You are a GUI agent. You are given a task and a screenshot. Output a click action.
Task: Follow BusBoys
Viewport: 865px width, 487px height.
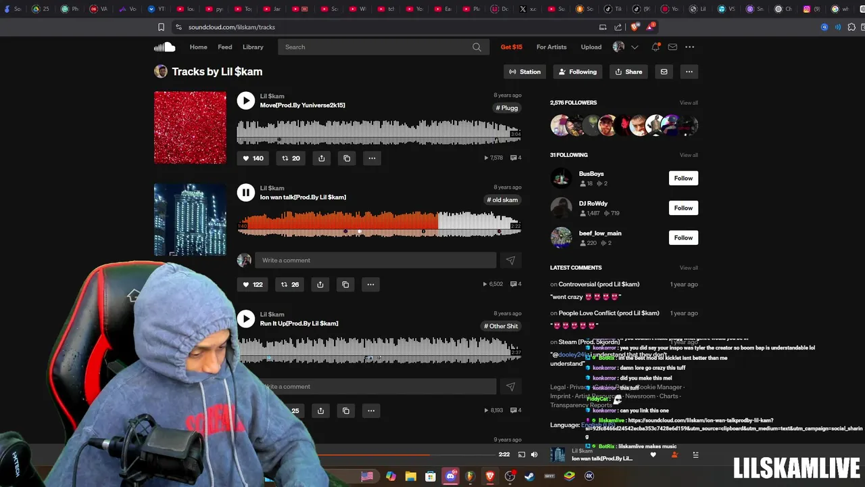683,178
